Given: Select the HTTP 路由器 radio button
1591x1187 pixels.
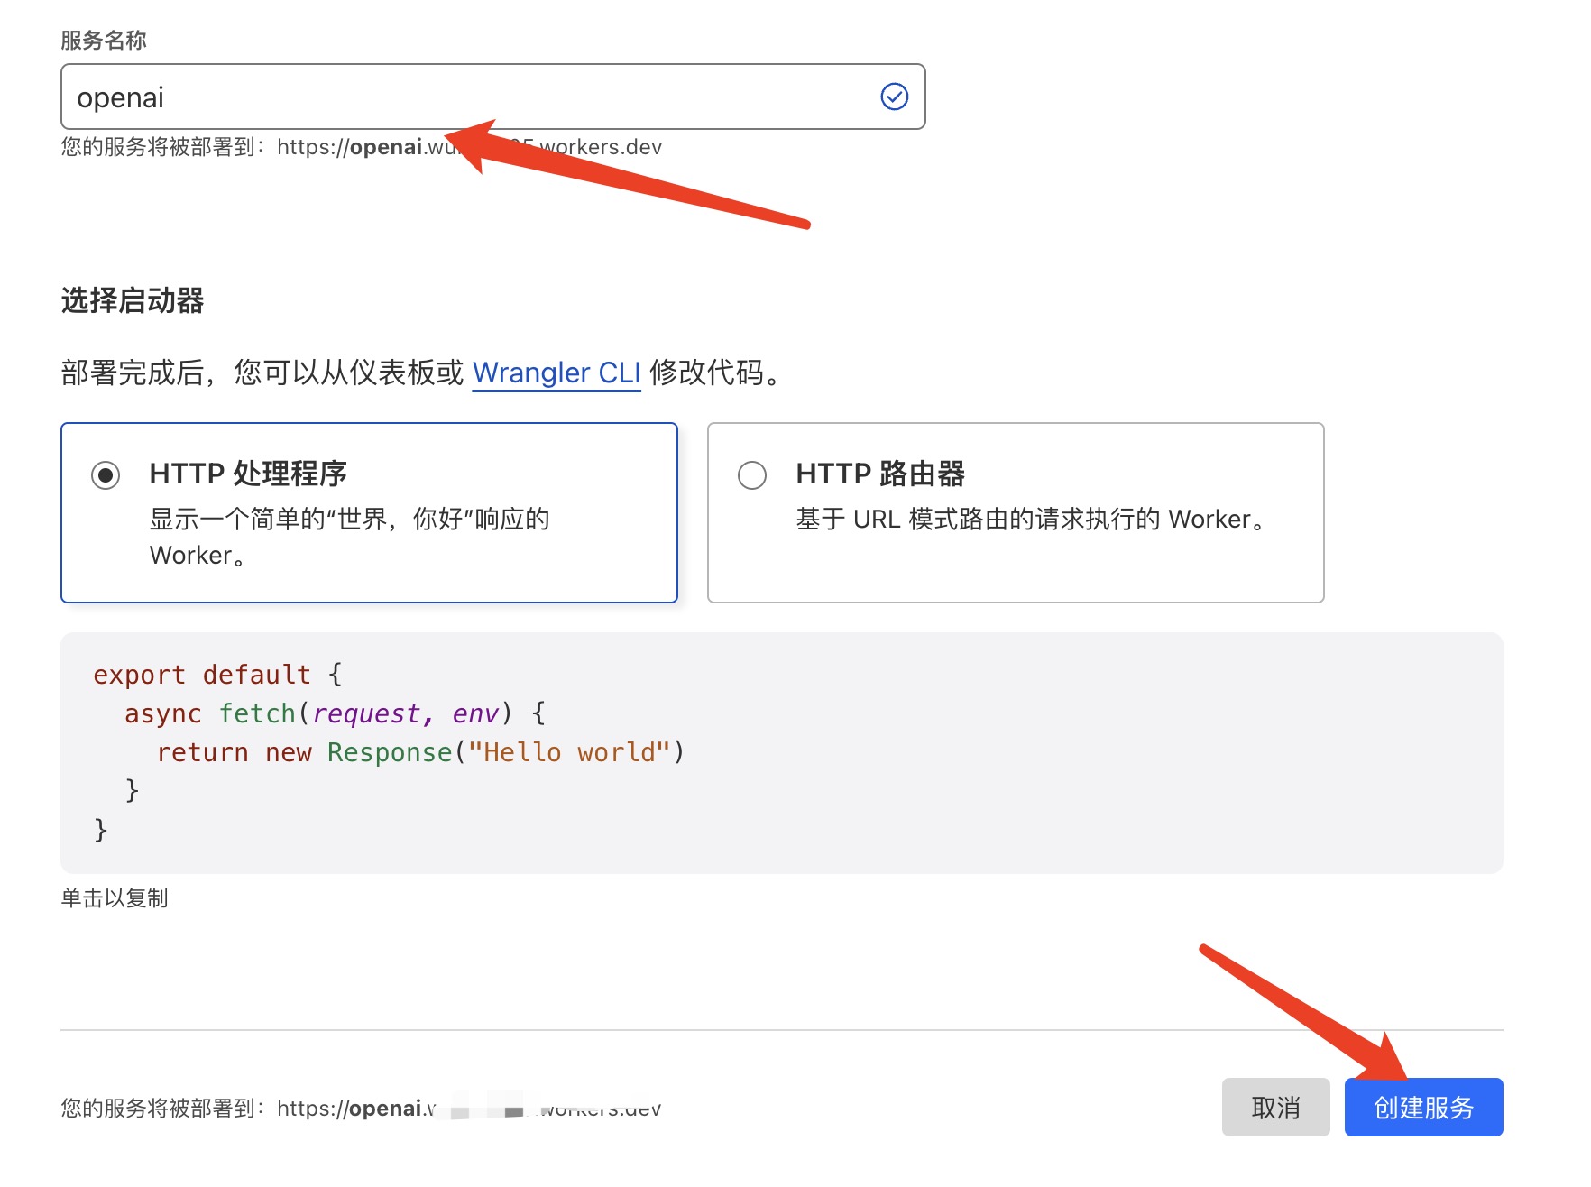Looking at the screenshot, I should click(x=751, y=474).
